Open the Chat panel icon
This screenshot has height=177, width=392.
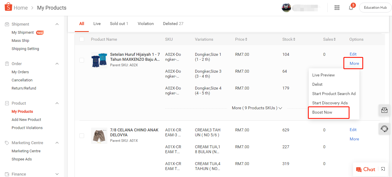coord(366,169)
